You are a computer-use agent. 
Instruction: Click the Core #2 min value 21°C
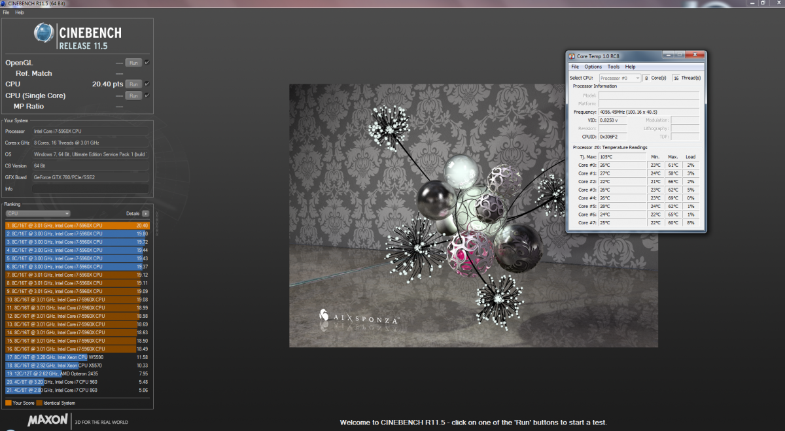(x=655, y=181)
